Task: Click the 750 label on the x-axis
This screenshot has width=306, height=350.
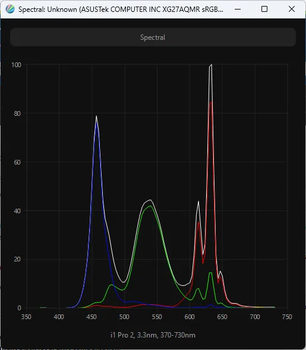Action: click(287, 317)
